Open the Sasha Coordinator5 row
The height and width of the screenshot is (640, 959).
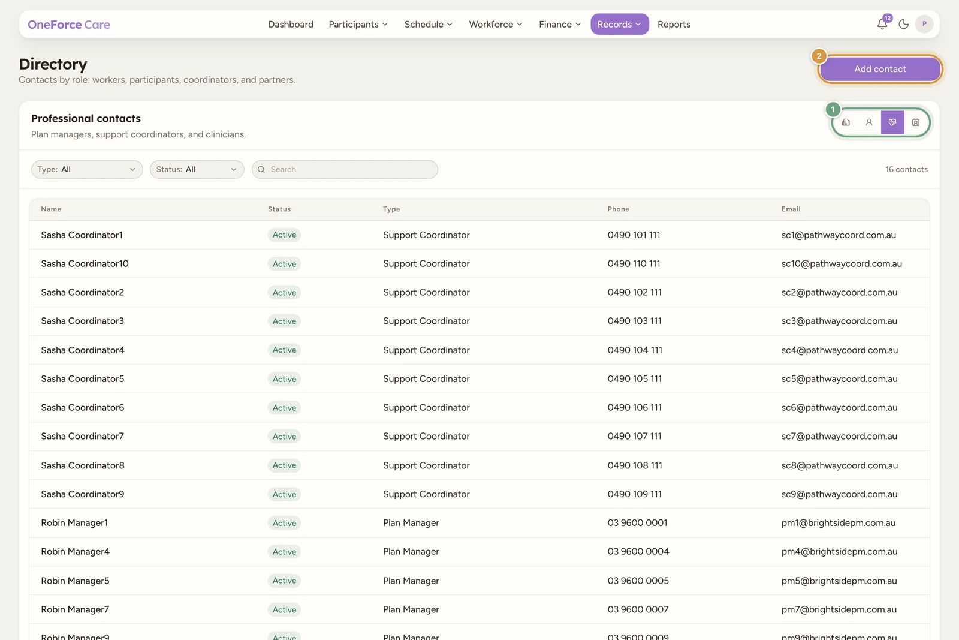pyautogui.click(x=479, y=379)
